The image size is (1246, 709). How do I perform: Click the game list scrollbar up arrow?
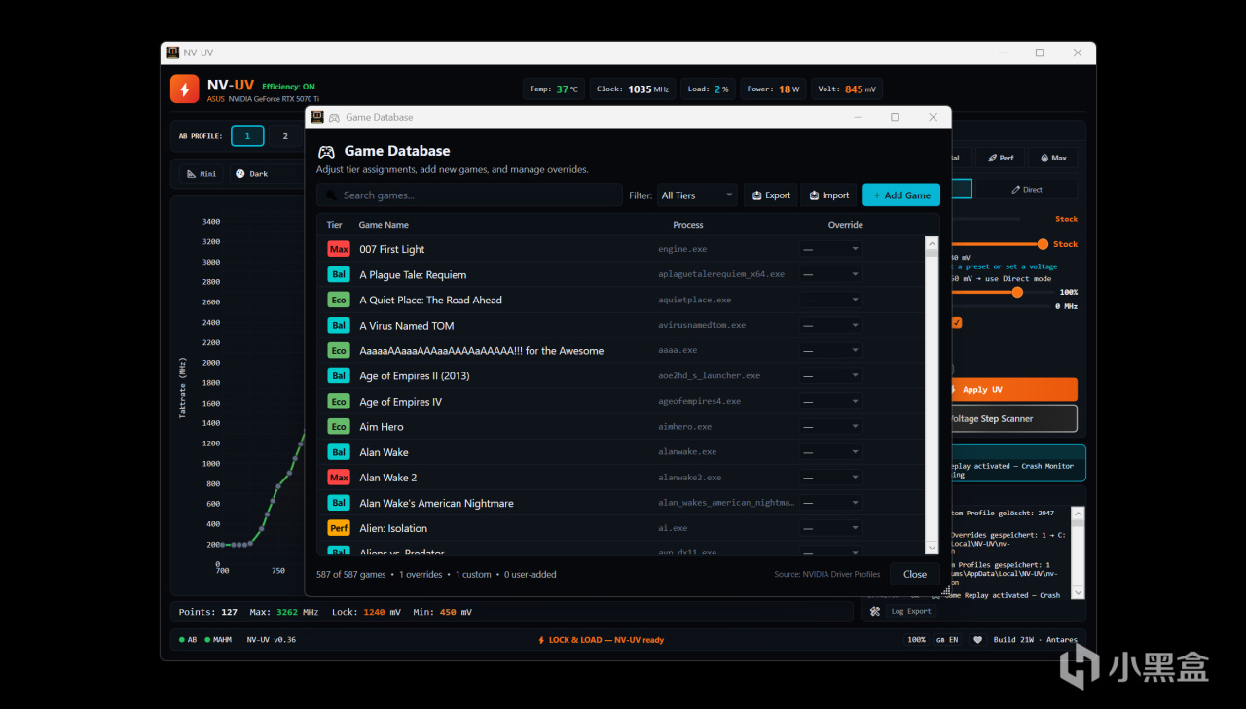tap(932, 243)
